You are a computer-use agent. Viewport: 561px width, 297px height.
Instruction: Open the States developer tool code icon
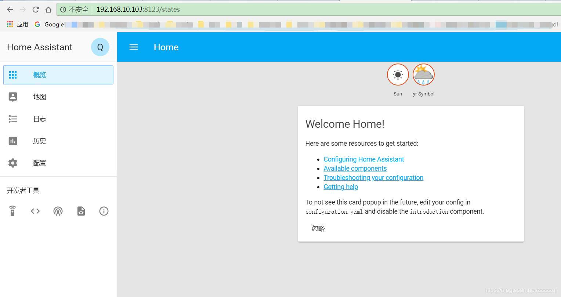pyautogui.click(x=35, y=211)
